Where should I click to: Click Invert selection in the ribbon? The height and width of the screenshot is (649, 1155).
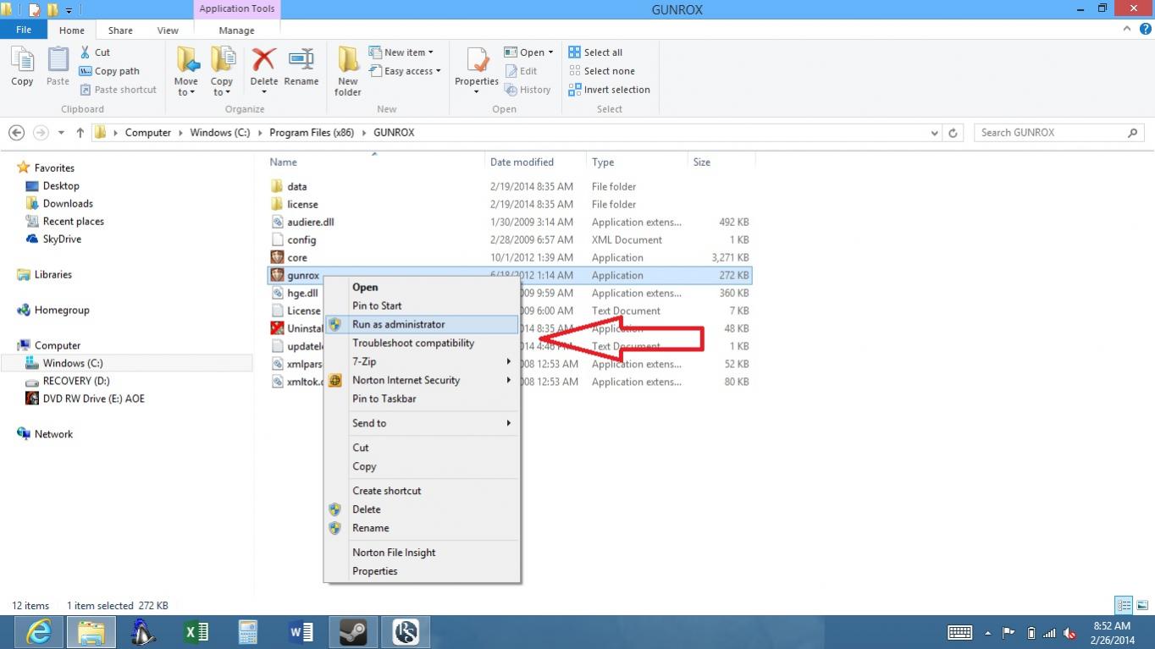[x=616, y=90]
